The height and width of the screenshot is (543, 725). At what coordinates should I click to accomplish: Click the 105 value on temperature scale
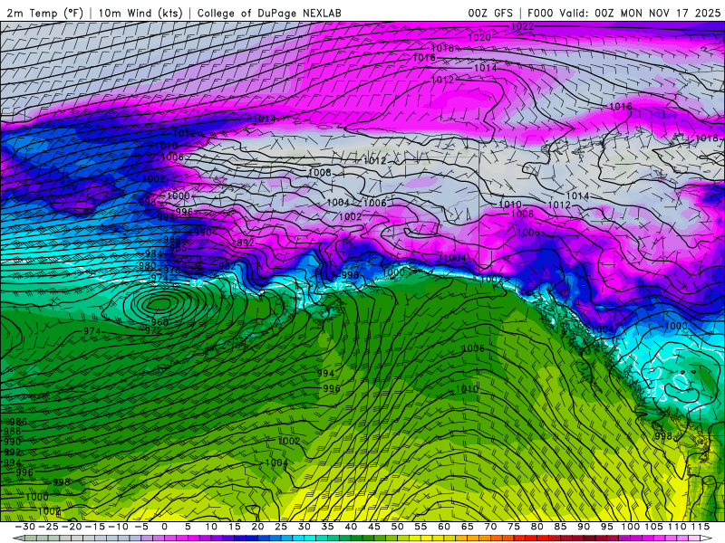(653, 527)
